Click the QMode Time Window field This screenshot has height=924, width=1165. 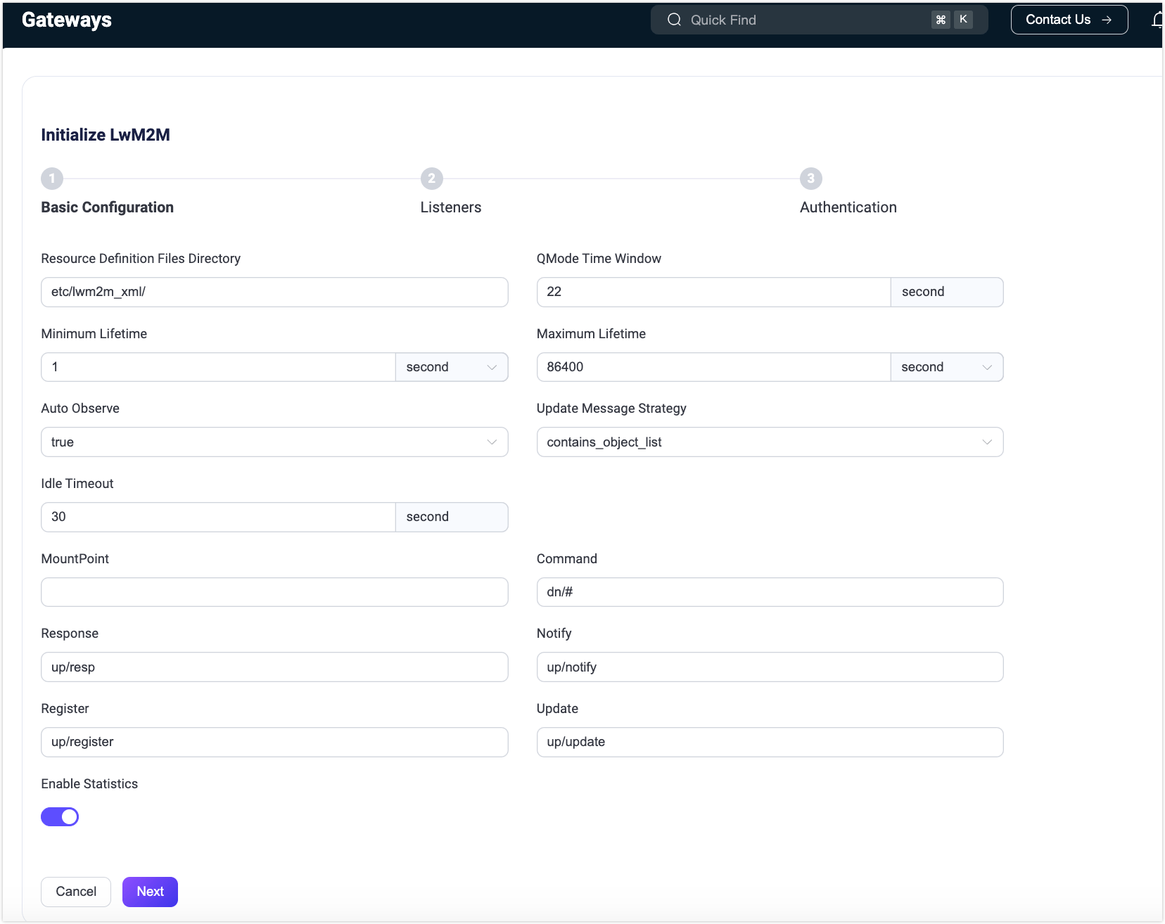[713, 292]
